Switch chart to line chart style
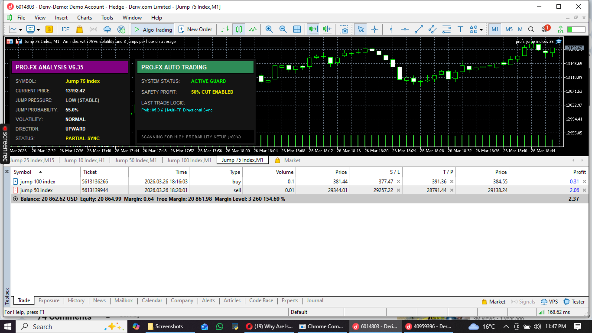Screen dimensions: 592x333 253,29
